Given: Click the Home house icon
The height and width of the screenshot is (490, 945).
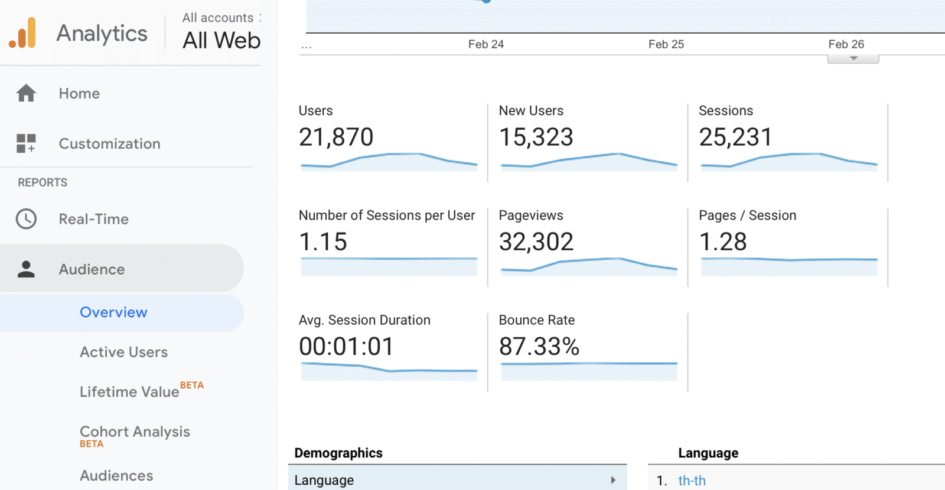Looking at the screenshot, I should (26, 93).
